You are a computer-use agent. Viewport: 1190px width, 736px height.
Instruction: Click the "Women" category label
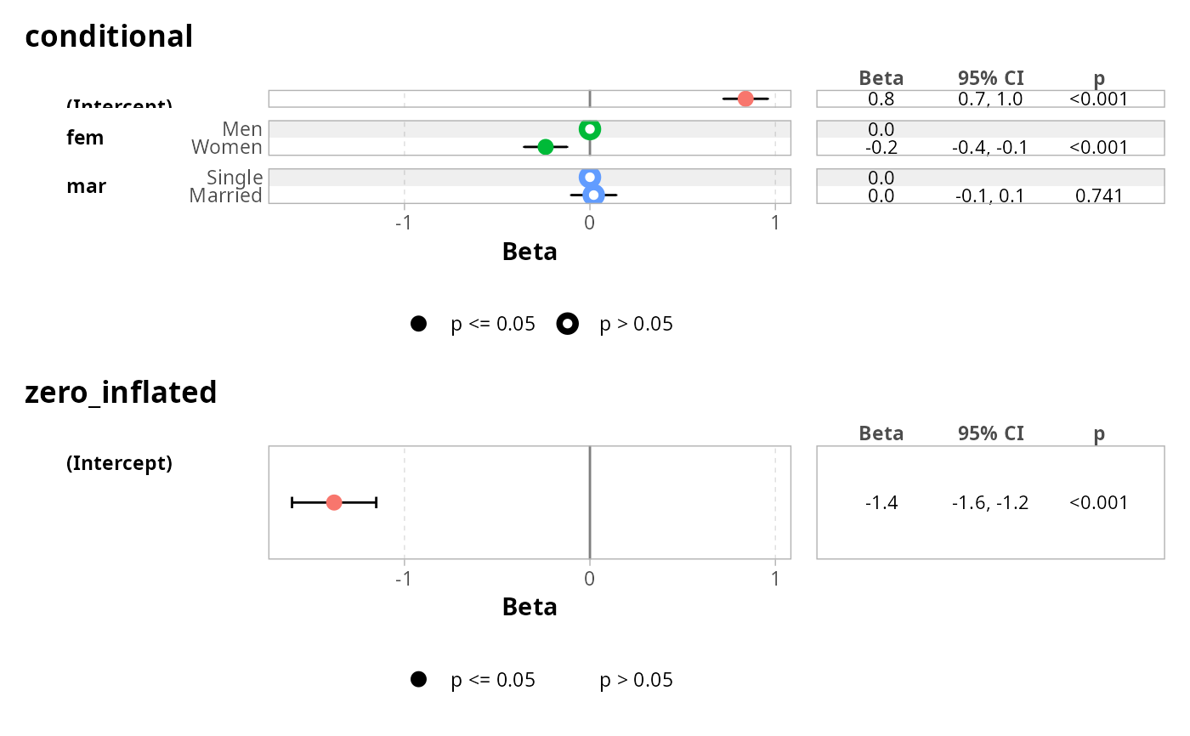pyautogui.click(x=227, y=147)
